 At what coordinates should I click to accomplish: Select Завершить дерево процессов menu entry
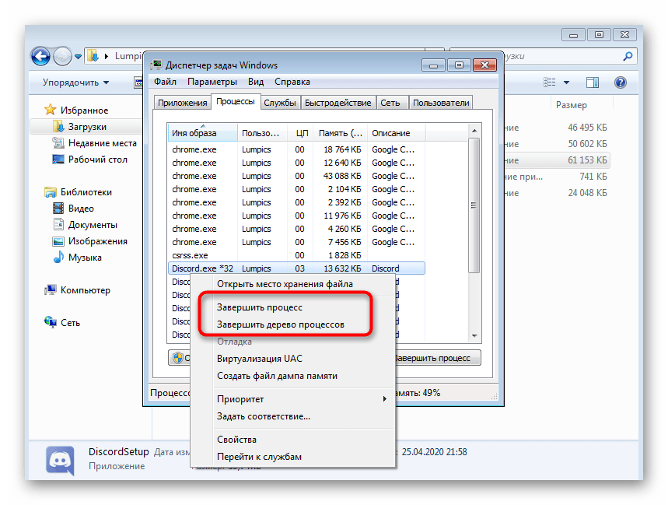tap(280, 324)
